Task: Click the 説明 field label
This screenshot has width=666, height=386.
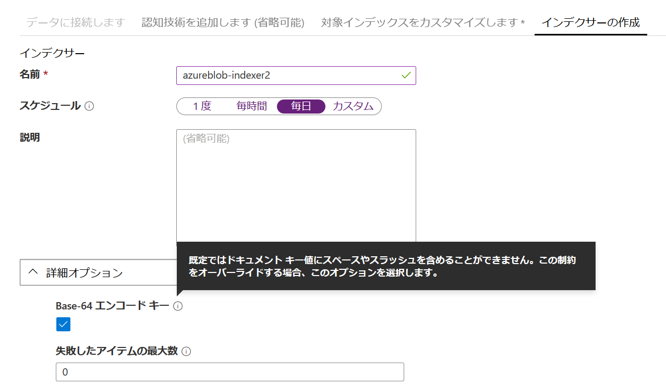Action: 30,138
